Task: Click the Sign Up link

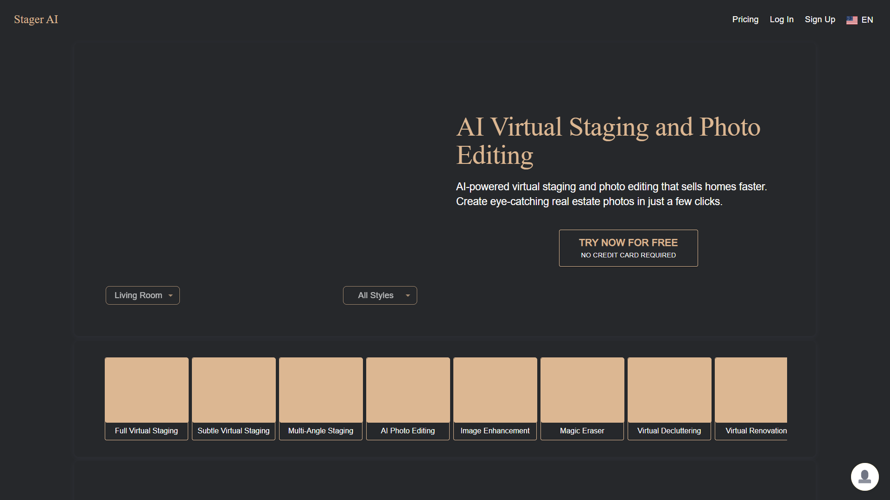Action: tap(820, 19)
